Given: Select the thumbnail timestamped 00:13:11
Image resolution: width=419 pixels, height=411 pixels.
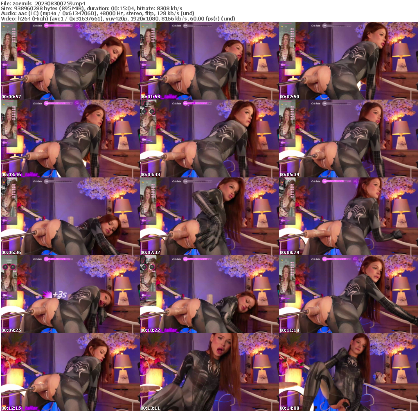Looking at the screenshot, I should click(209, 372).
